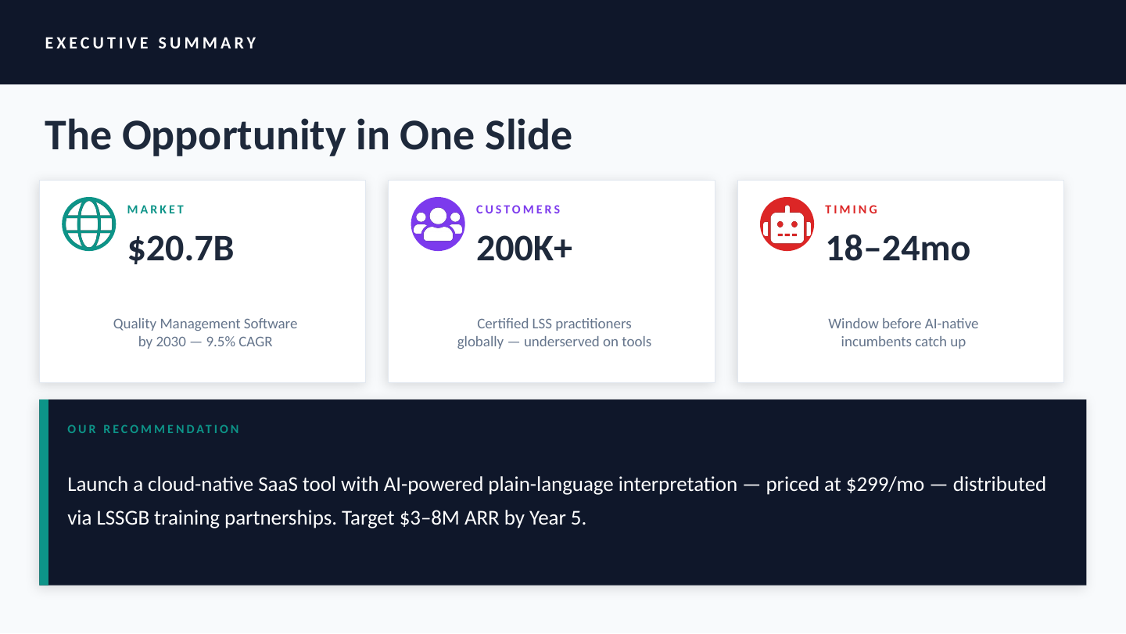The width and height of the screenshot is (1126, 634).
Task: Click the "Certified LSS practitioners" description
Action: click(554, 324)
